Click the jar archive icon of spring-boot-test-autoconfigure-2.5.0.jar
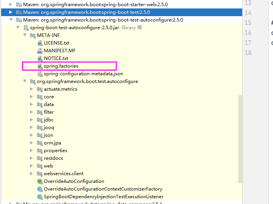 tap(26, 28)
